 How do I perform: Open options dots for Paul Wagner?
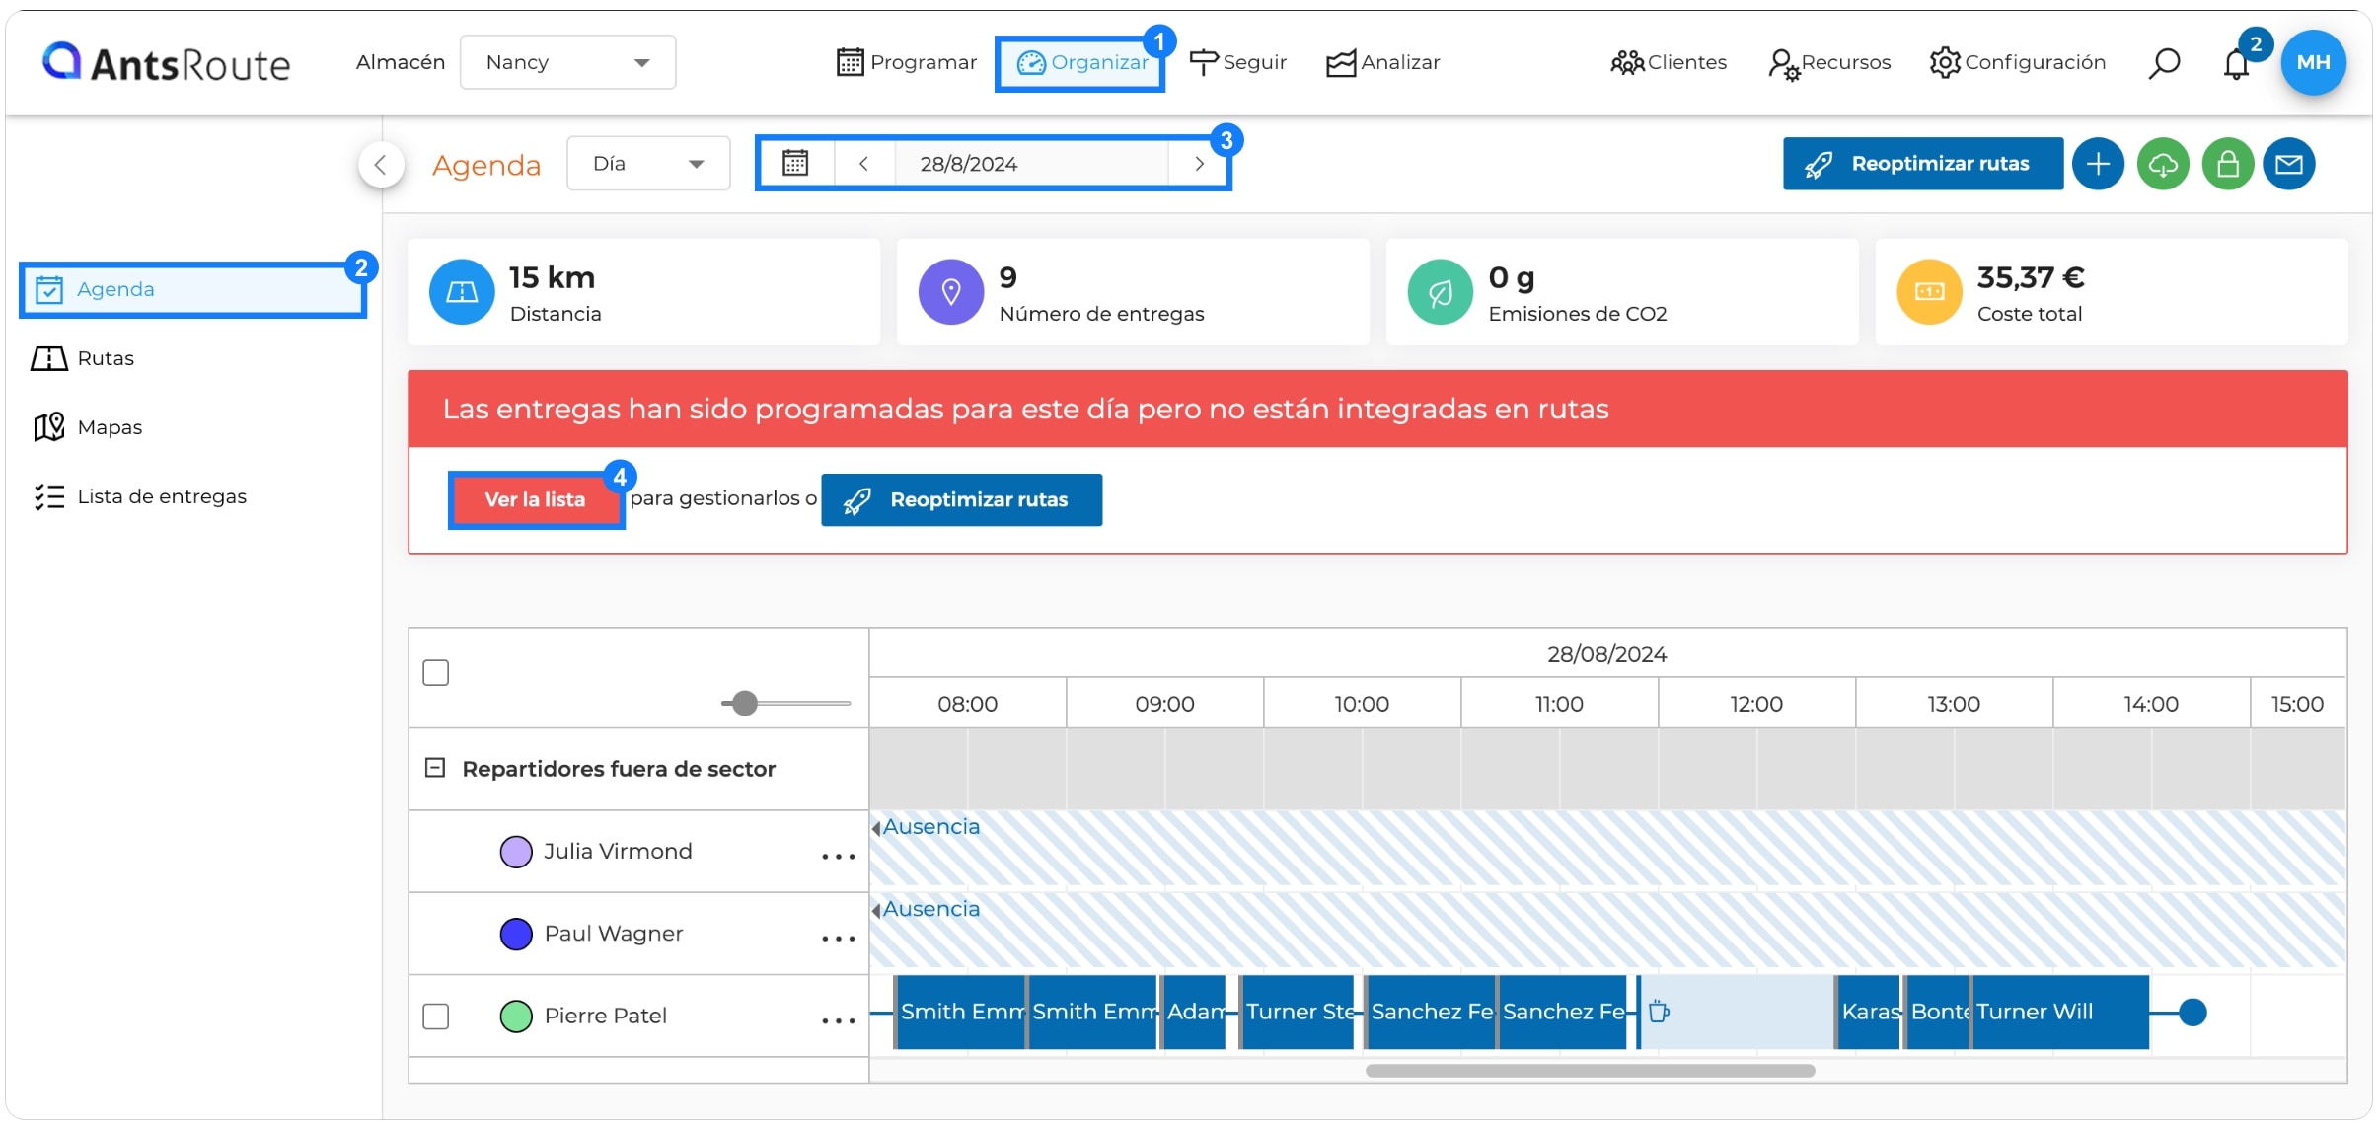tap(838, 938)
